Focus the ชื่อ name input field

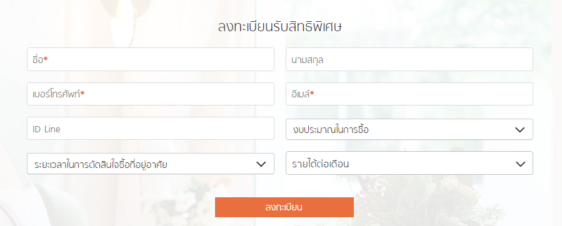coord(151,59)
